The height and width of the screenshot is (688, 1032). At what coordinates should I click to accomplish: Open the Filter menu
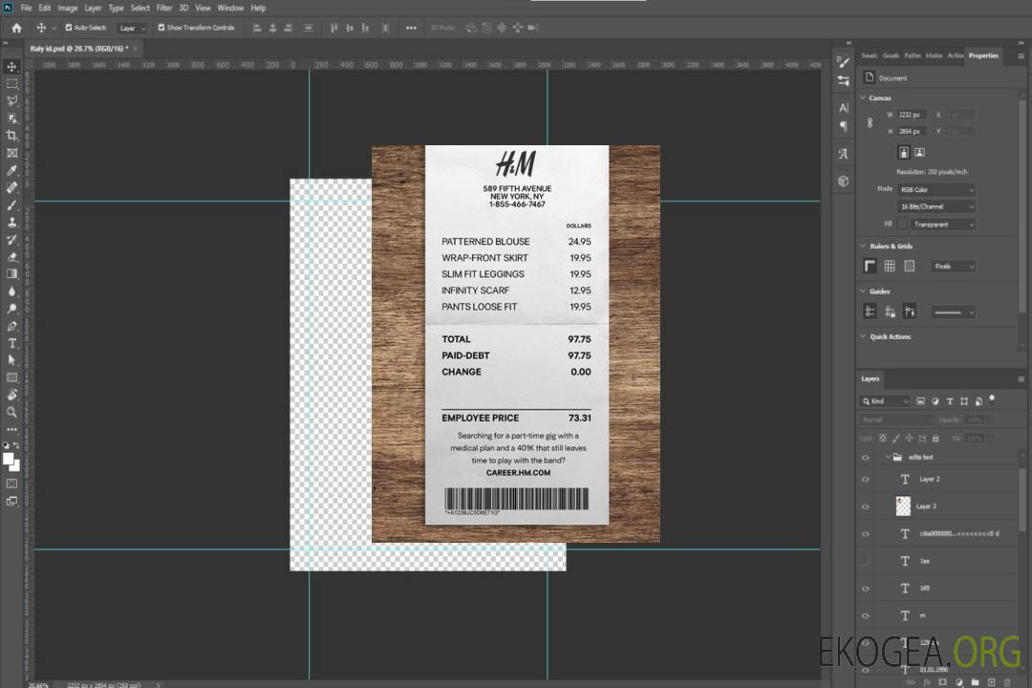(164, 8)
